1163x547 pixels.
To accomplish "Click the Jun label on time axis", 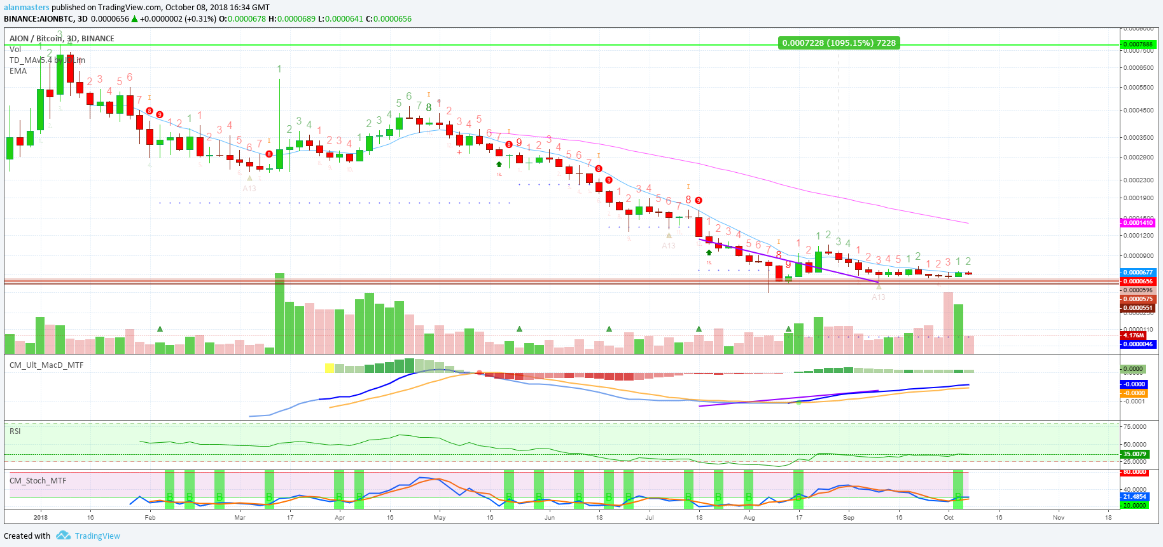I will pos(550,517).
